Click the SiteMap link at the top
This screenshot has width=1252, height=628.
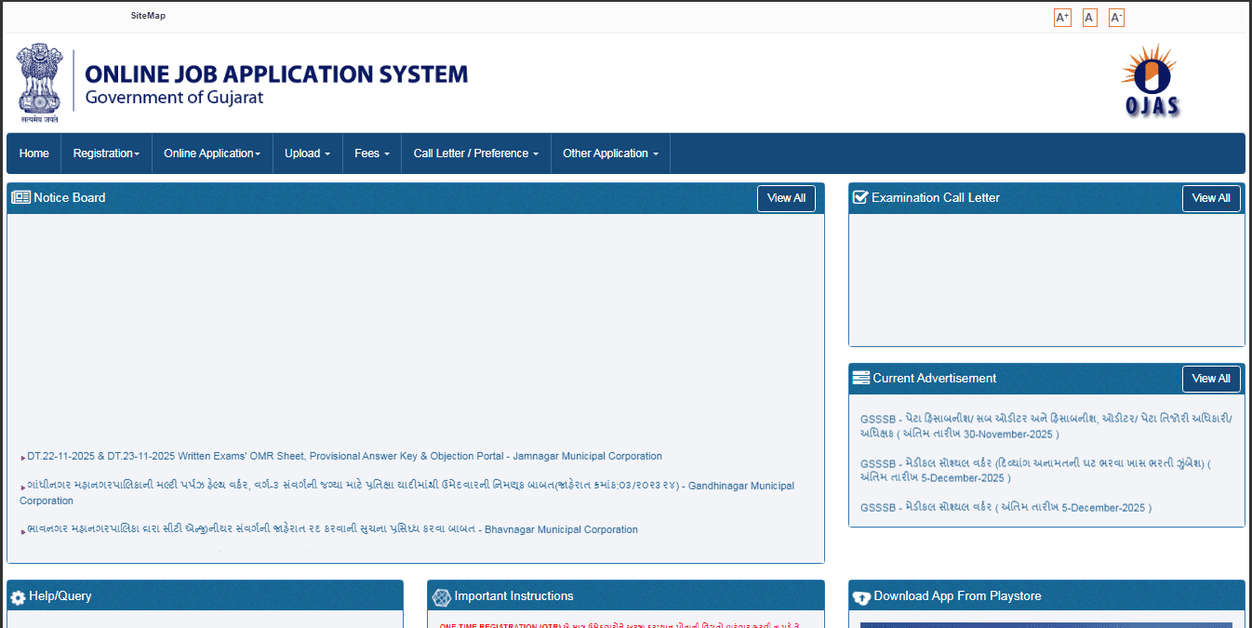(x=147, y=15)
